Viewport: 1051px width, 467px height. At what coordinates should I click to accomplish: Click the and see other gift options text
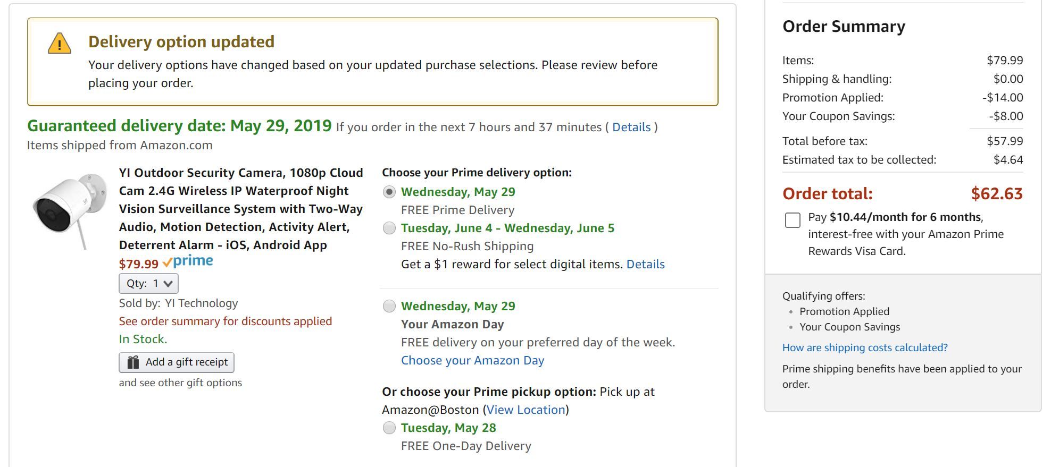[180, 382]
